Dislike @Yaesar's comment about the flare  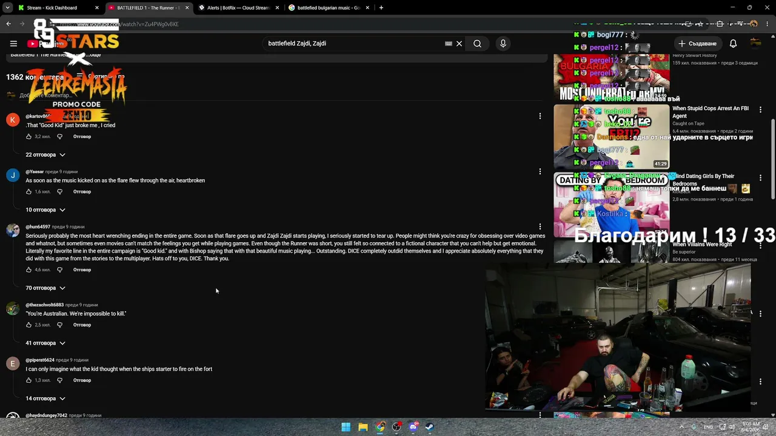coord(59,191)
